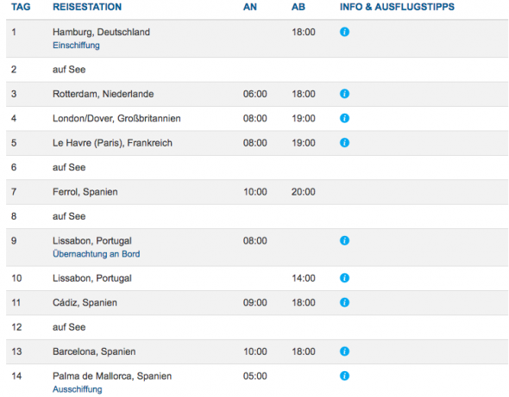The width and height of the screenshot is (509, 397).
Task: Select the REISESTATION column header
Action: click(87, 7)
